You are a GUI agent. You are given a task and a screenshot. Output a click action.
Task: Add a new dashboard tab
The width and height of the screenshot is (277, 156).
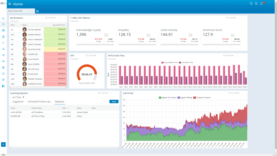click(x=37, y=11)
